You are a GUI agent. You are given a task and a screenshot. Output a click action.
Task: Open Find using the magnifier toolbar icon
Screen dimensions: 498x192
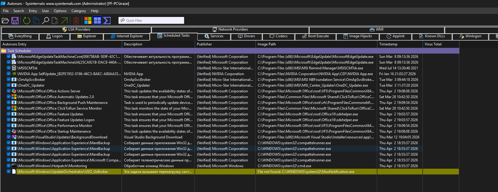point(46,21)
